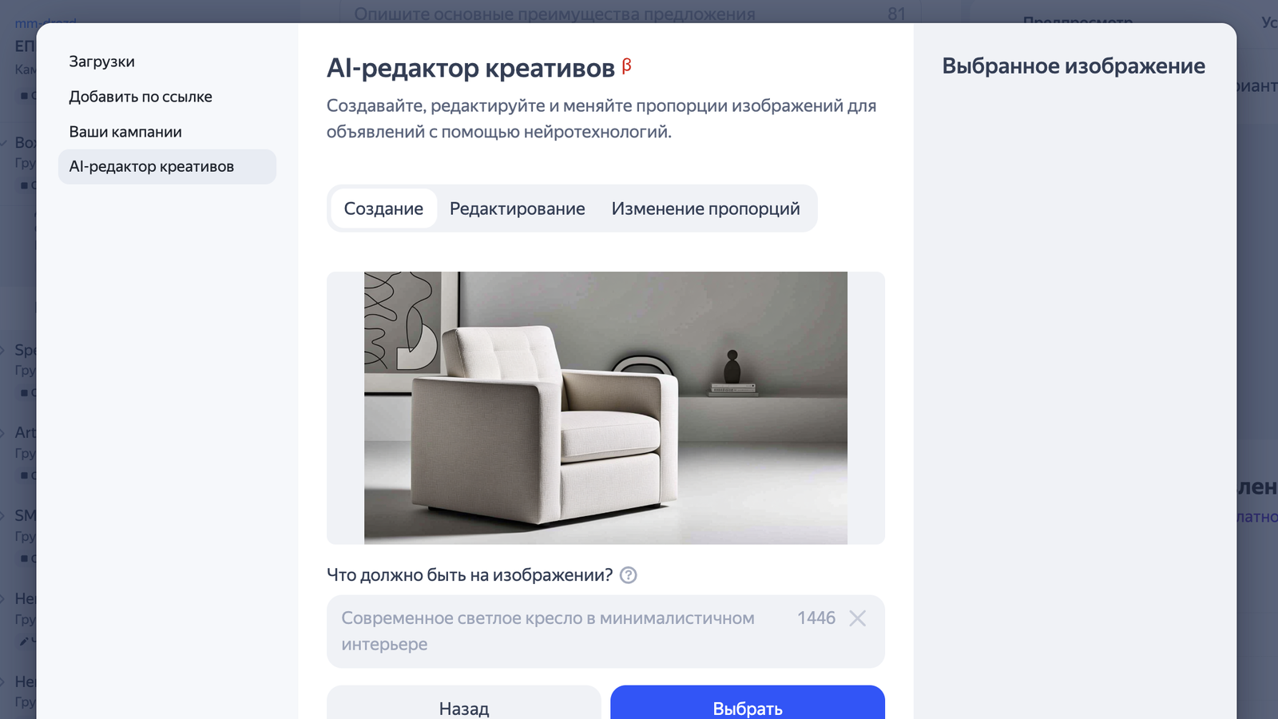1278x719 pixels.
Task: Expand the Art… campaign in background list
Action: tap(3, 432)
